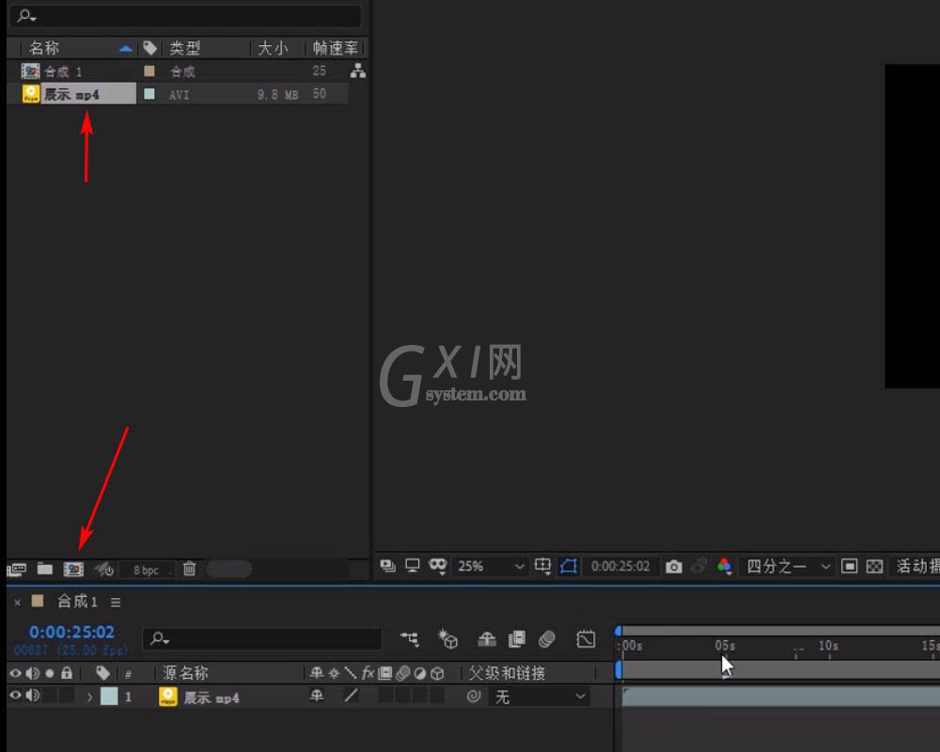Delete selected project item with trash icon

(190, 569)
